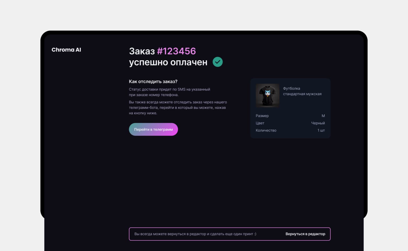Viewport: 408px width, 251px height.
Task: Click Вернуться в редактор link
Action: (x=305, y=234)
